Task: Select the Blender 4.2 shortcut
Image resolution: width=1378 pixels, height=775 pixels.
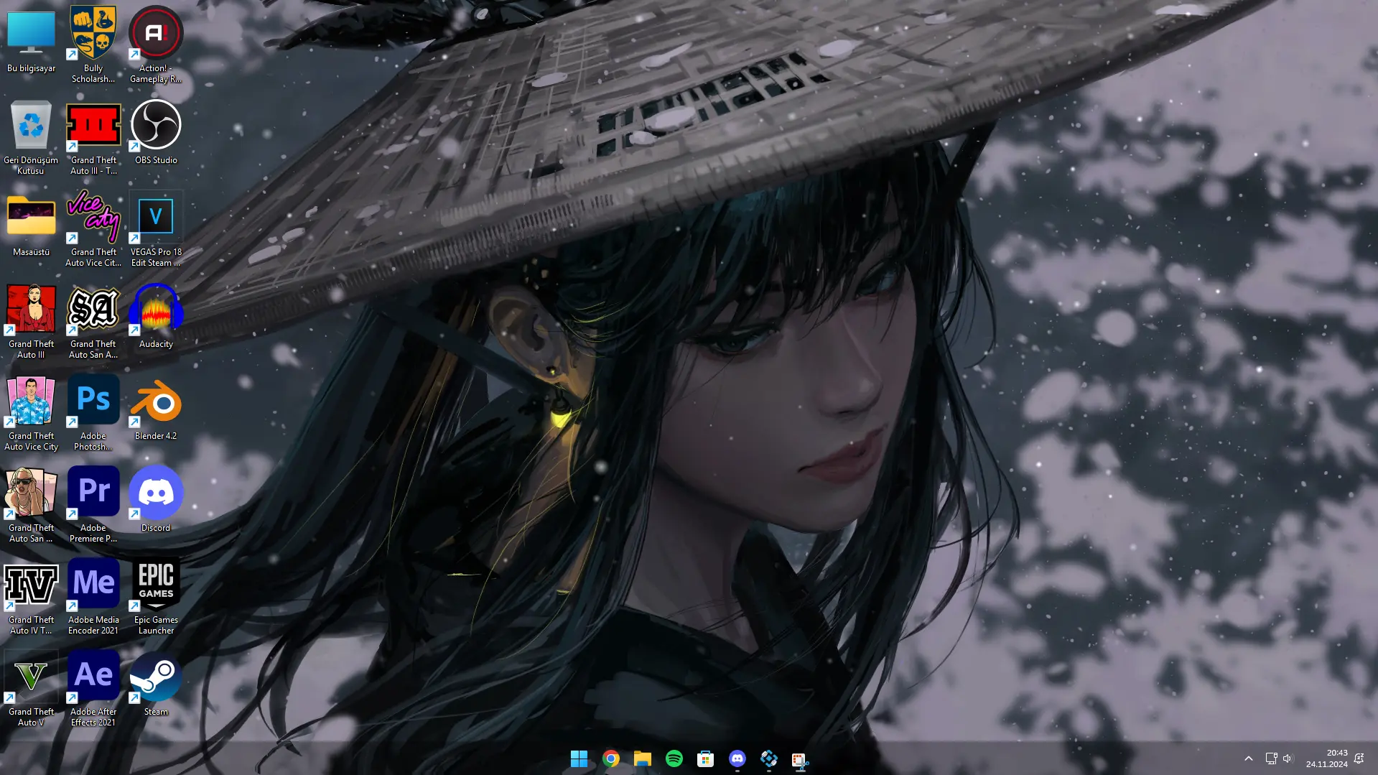Action: tap(156, 408)
